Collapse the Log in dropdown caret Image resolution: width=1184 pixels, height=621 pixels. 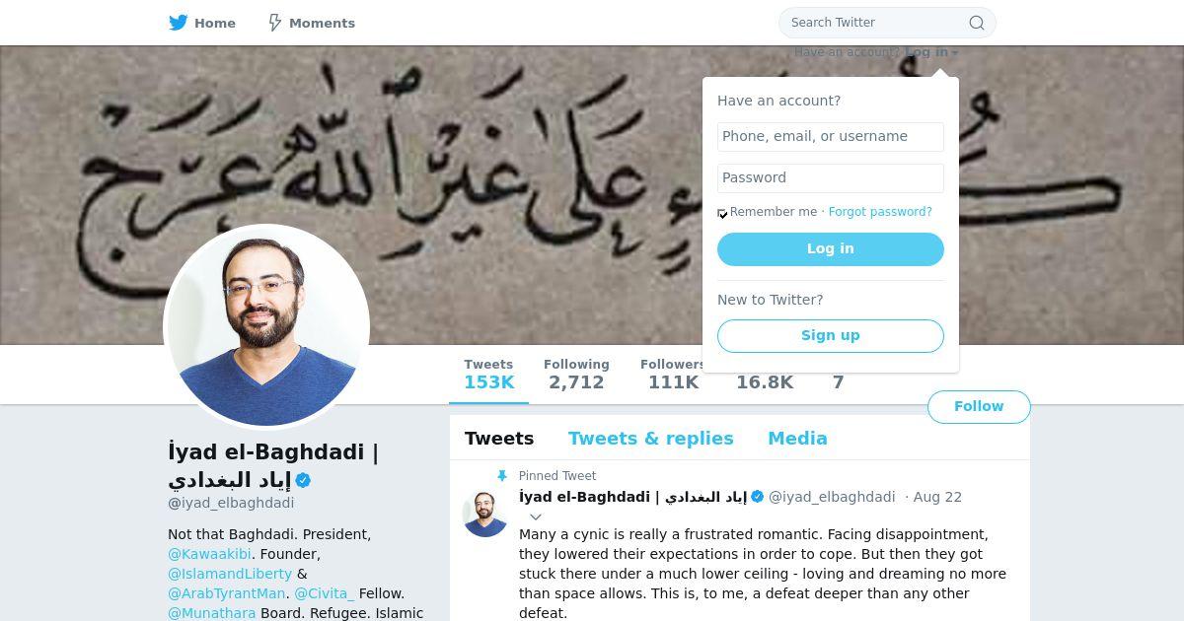955,53
